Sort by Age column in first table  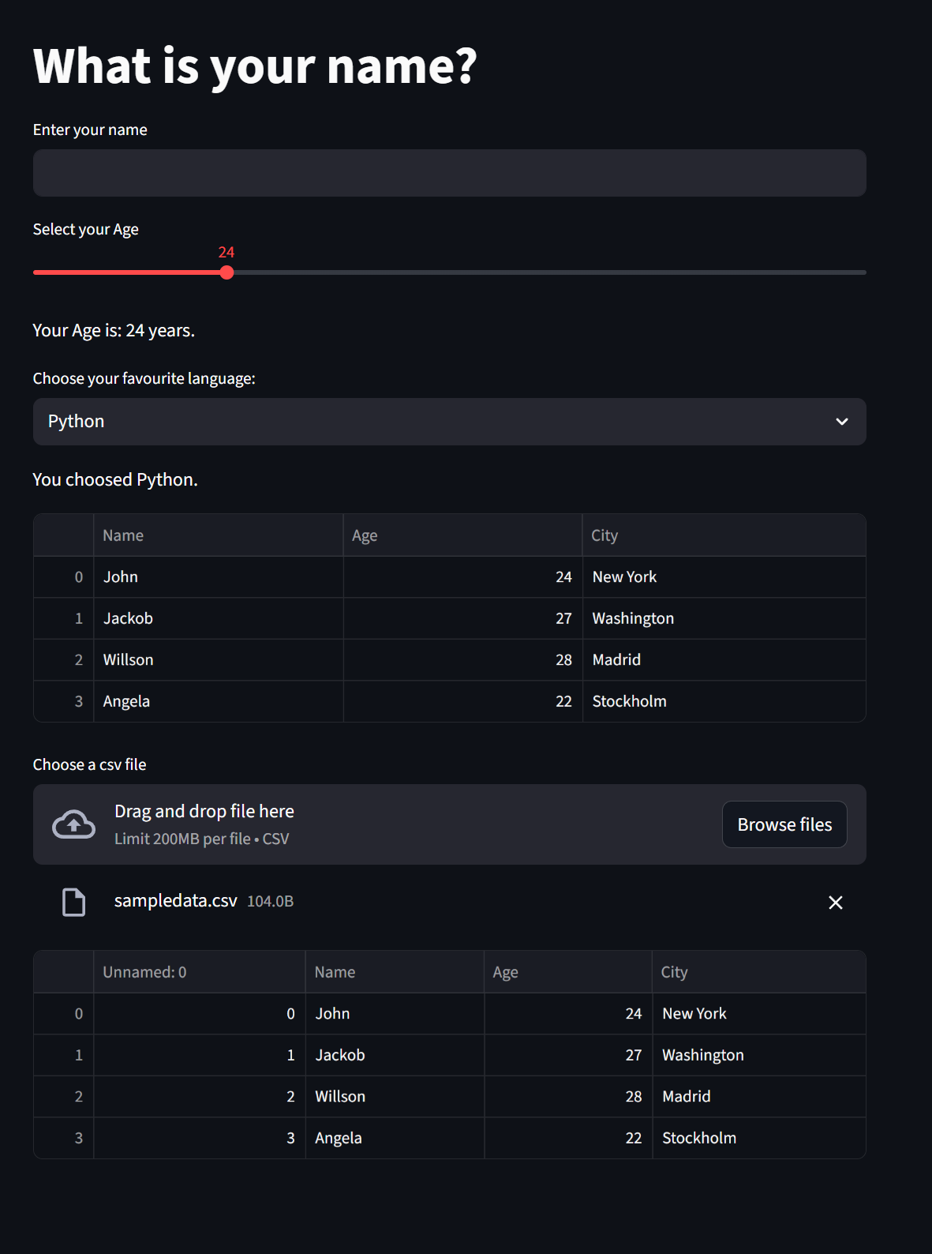coord(462,535)
